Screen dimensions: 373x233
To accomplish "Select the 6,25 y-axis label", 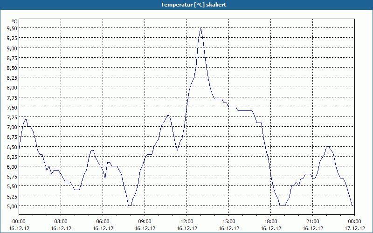I will [13, 157].
